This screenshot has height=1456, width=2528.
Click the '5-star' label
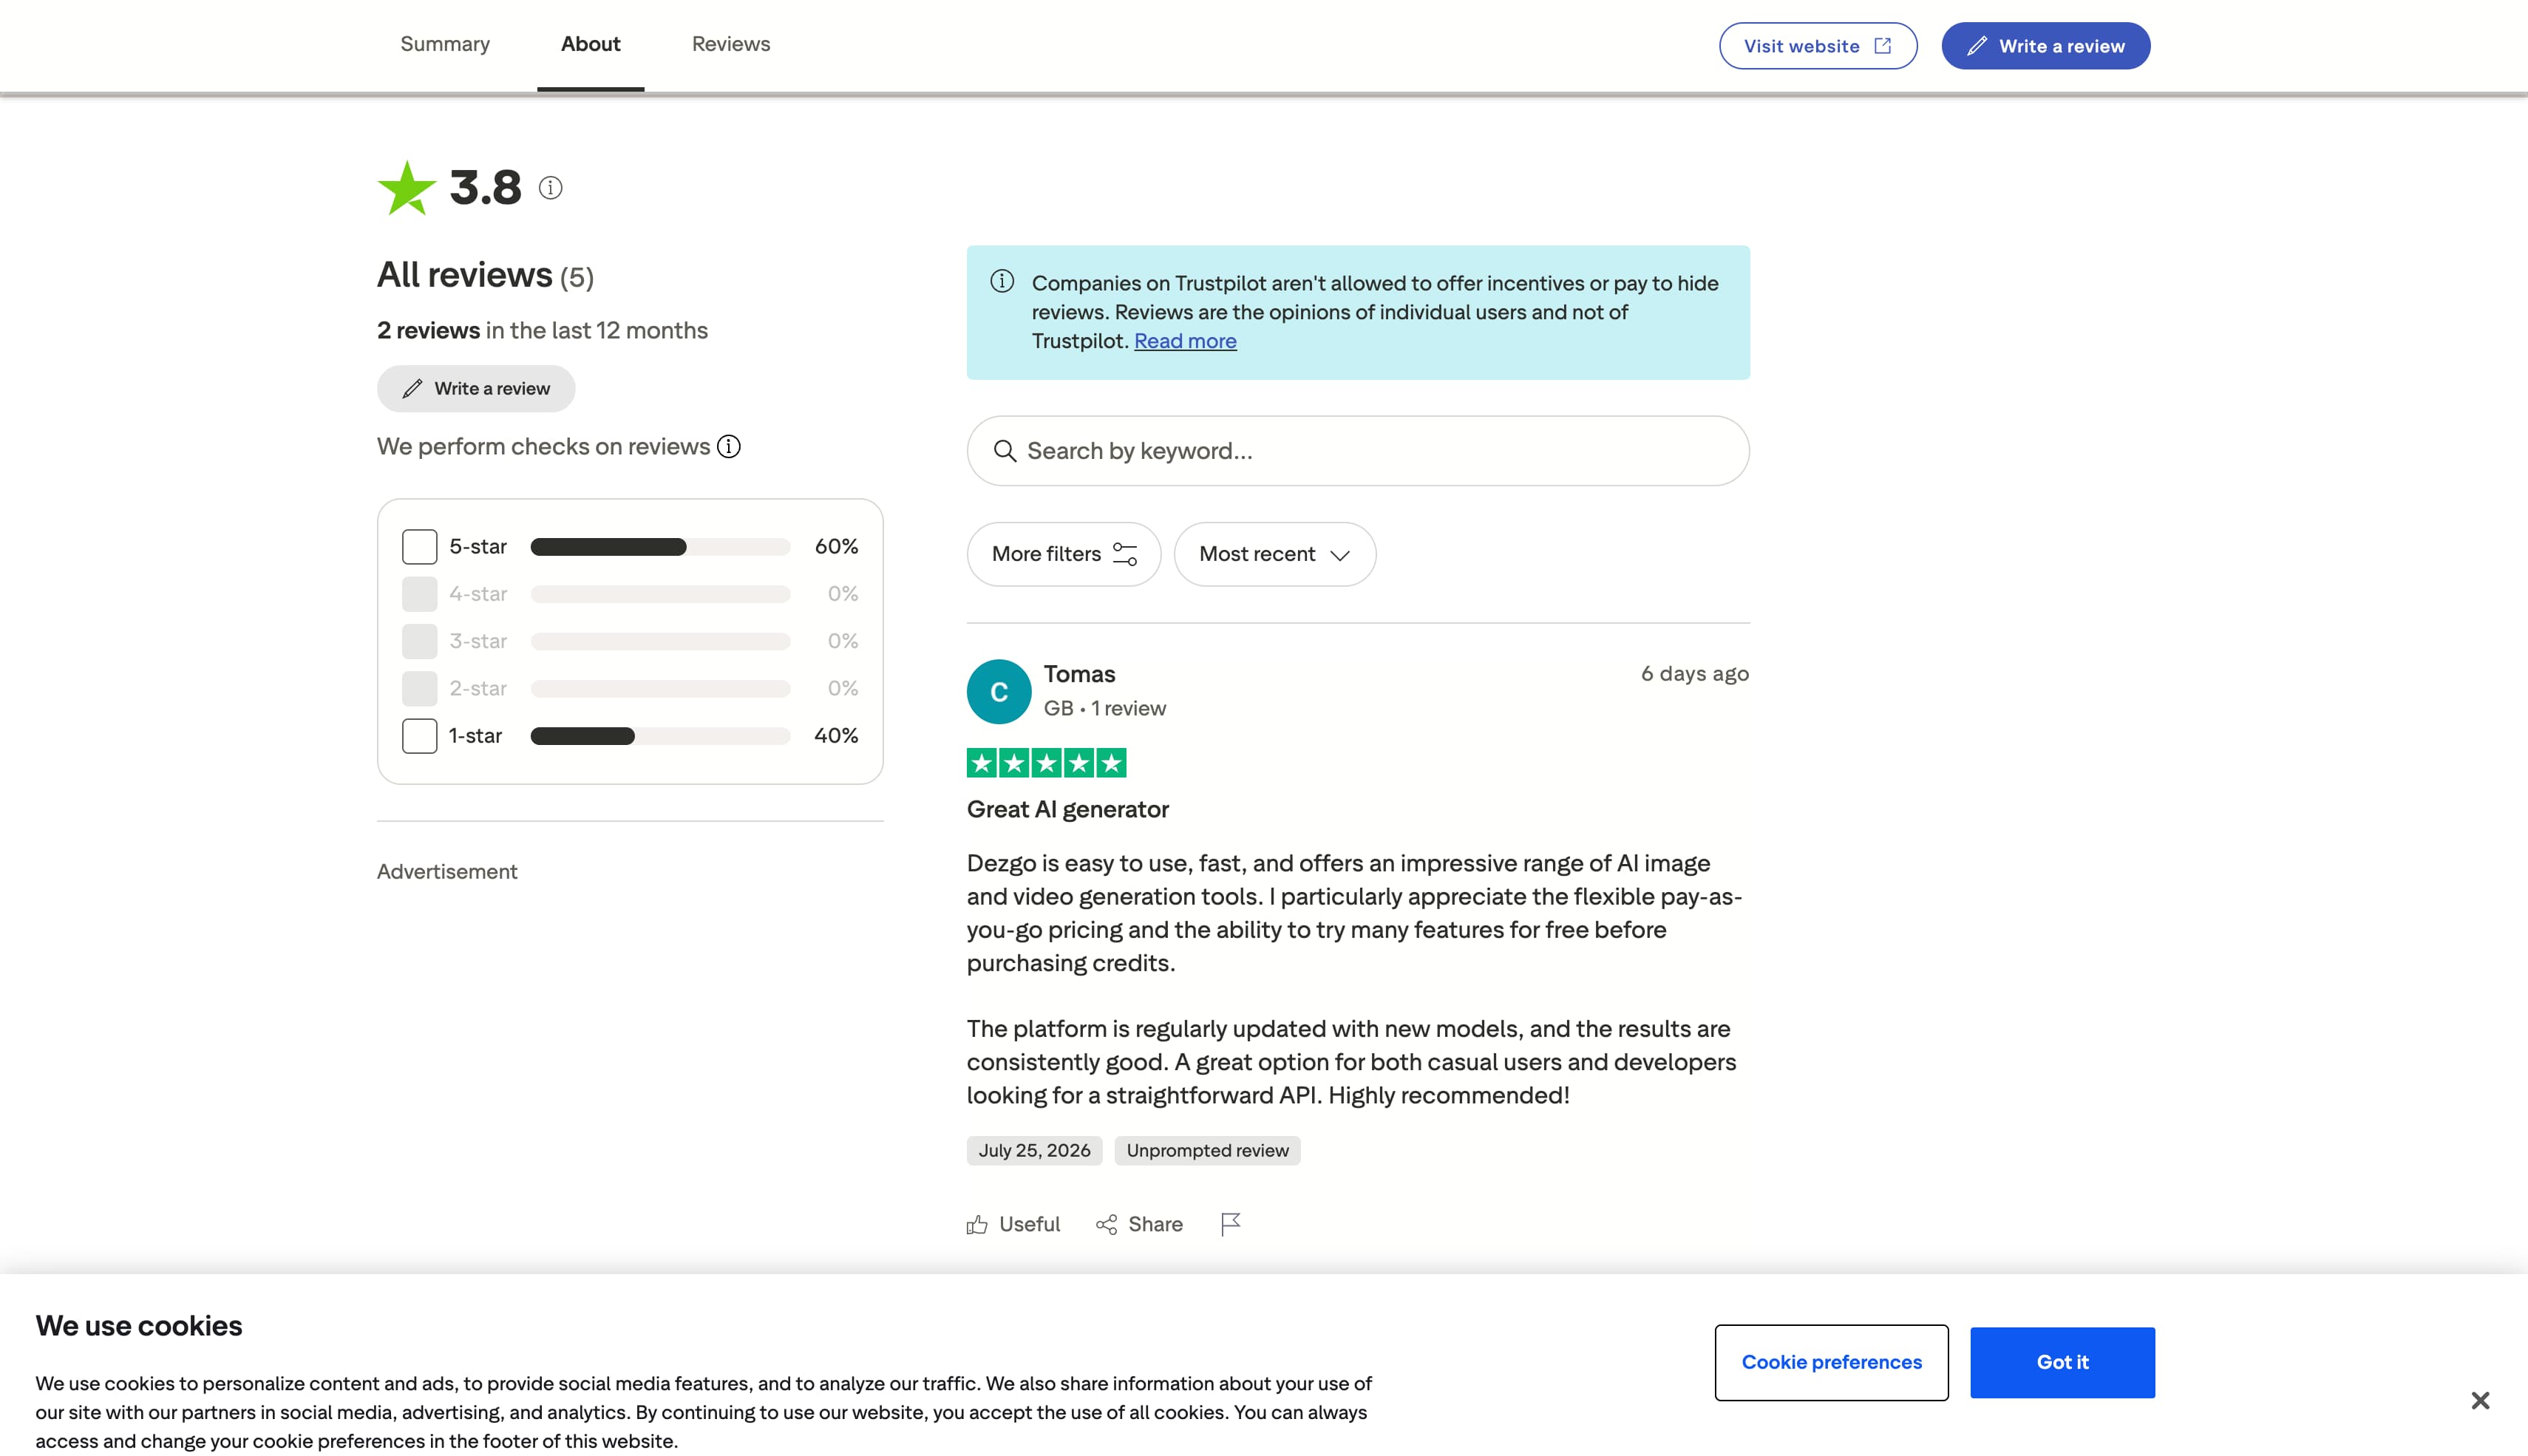tap(478, 547)
